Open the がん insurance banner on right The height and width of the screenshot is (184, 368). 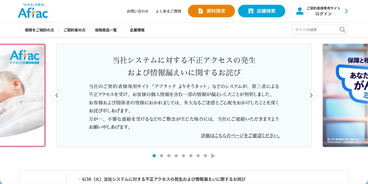[345, 95]
